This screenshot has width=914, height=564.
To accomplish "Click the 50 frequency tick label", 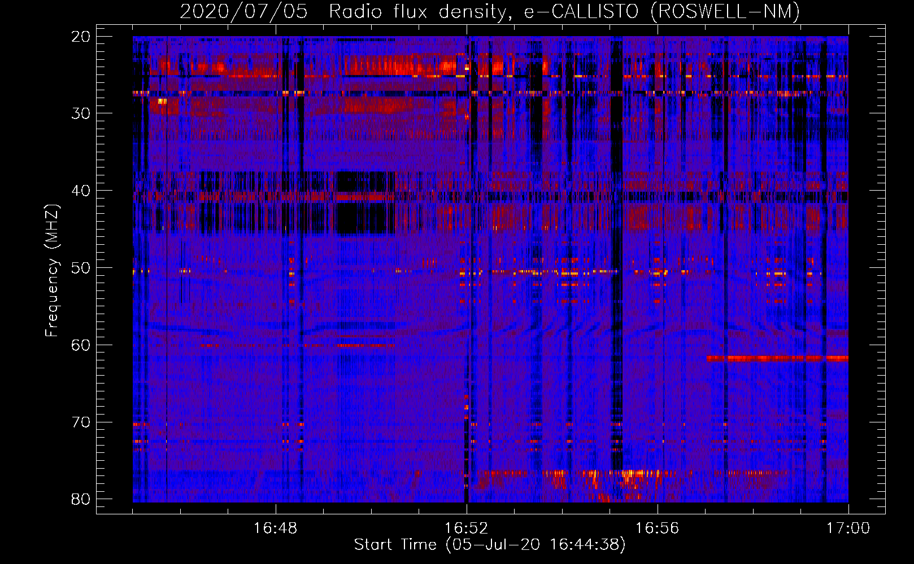I will tap(81, 268).
